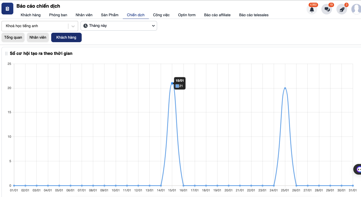Open the chatbot widget icon
361x197 pixels.
click(359, 169)
